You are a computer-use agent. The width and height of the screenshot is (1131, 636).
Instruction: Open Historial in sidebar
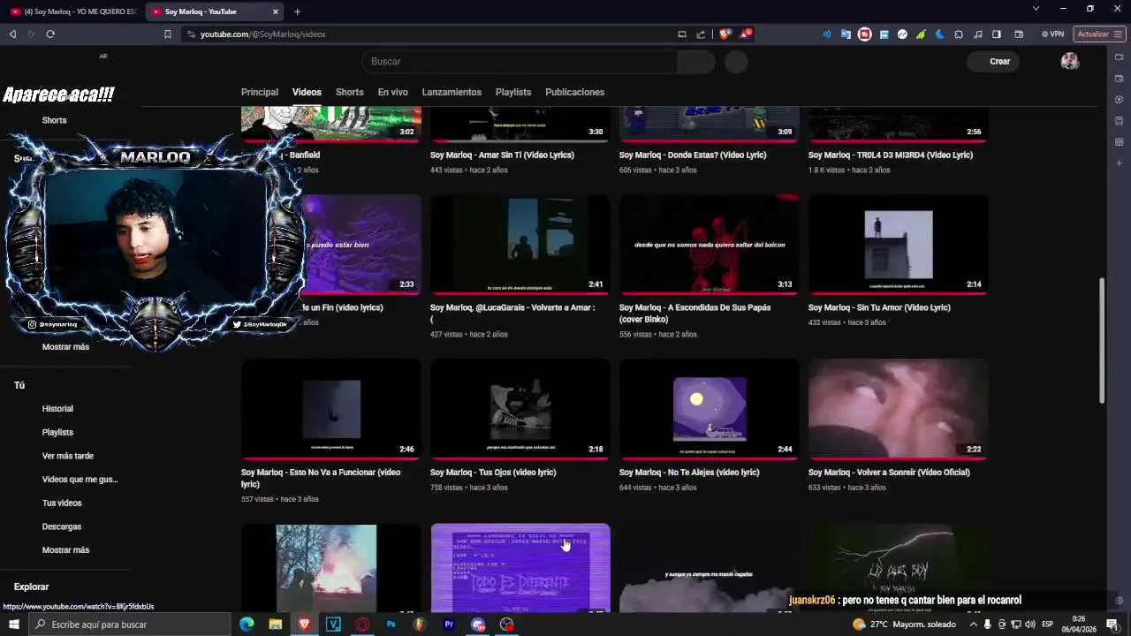57,409
